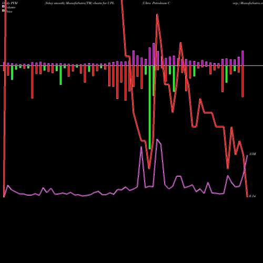This screenshot has width=263, height=263.
Task: Click the Price legend swatch
Action: [3, 11]
